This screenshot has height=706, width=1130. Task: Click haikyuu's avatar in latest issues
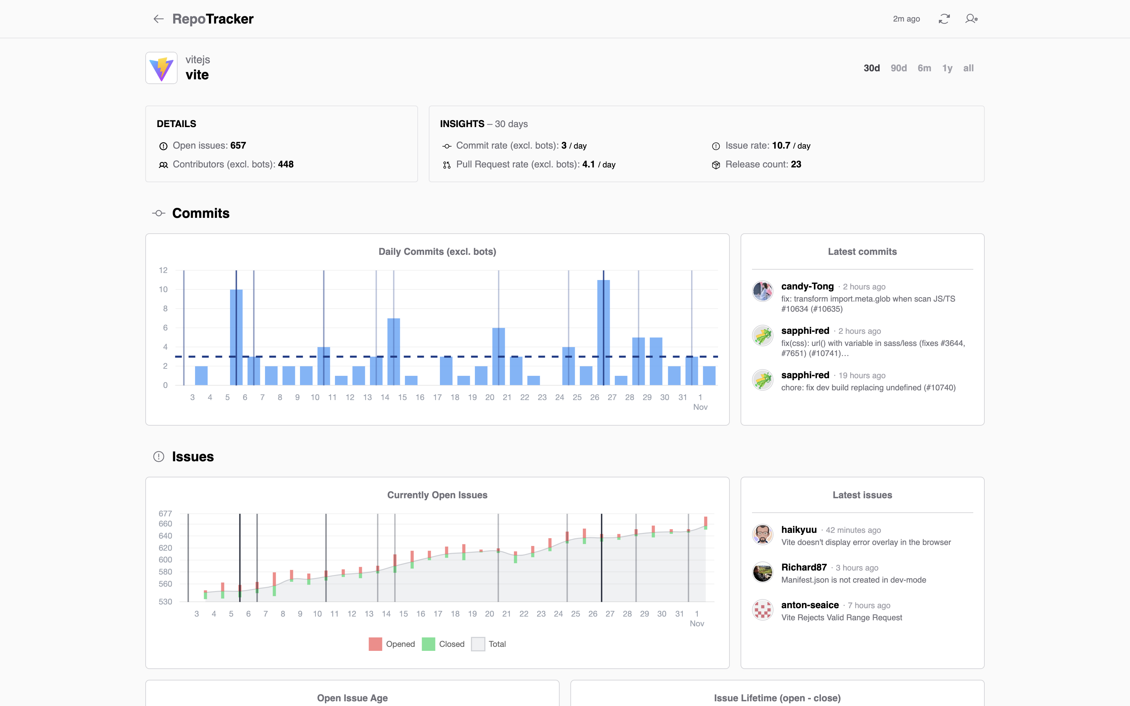tap(762, 534)
